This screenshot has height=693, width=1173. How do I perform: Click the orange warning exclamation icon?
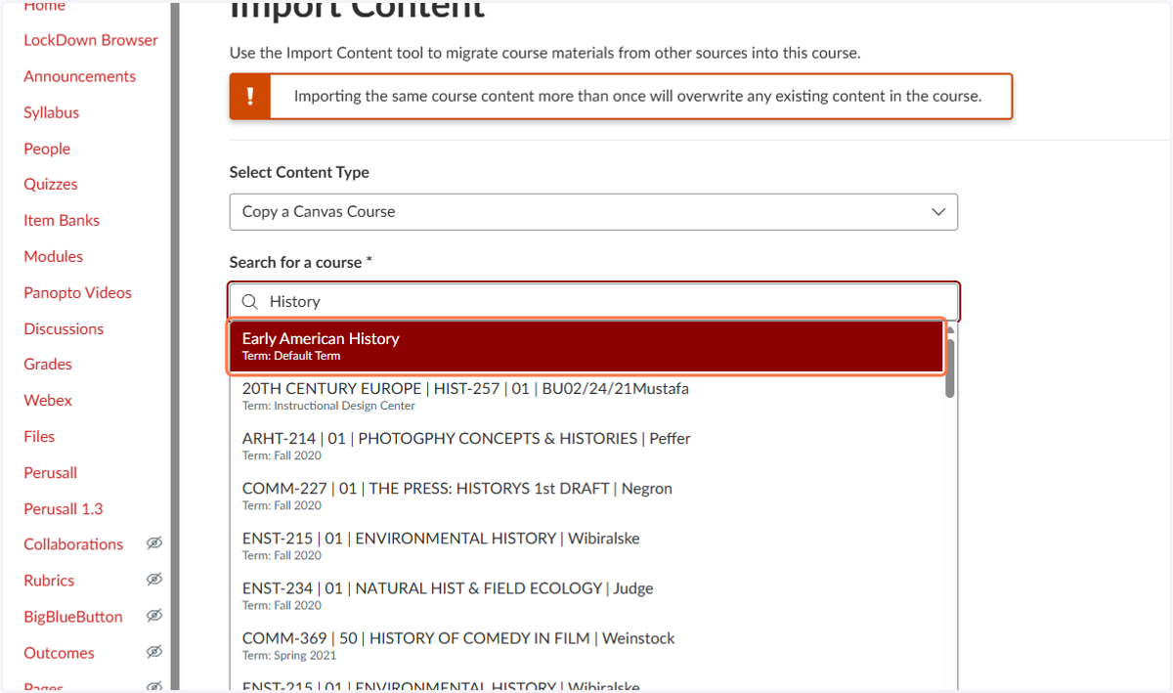pos(250,97)
